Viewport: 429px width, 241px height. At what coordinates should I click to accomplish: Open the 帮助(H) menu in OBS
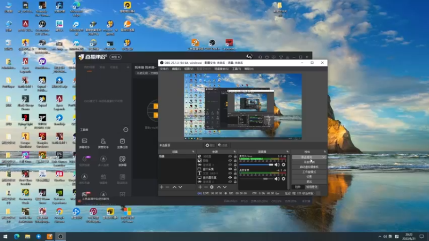point(249,69)
